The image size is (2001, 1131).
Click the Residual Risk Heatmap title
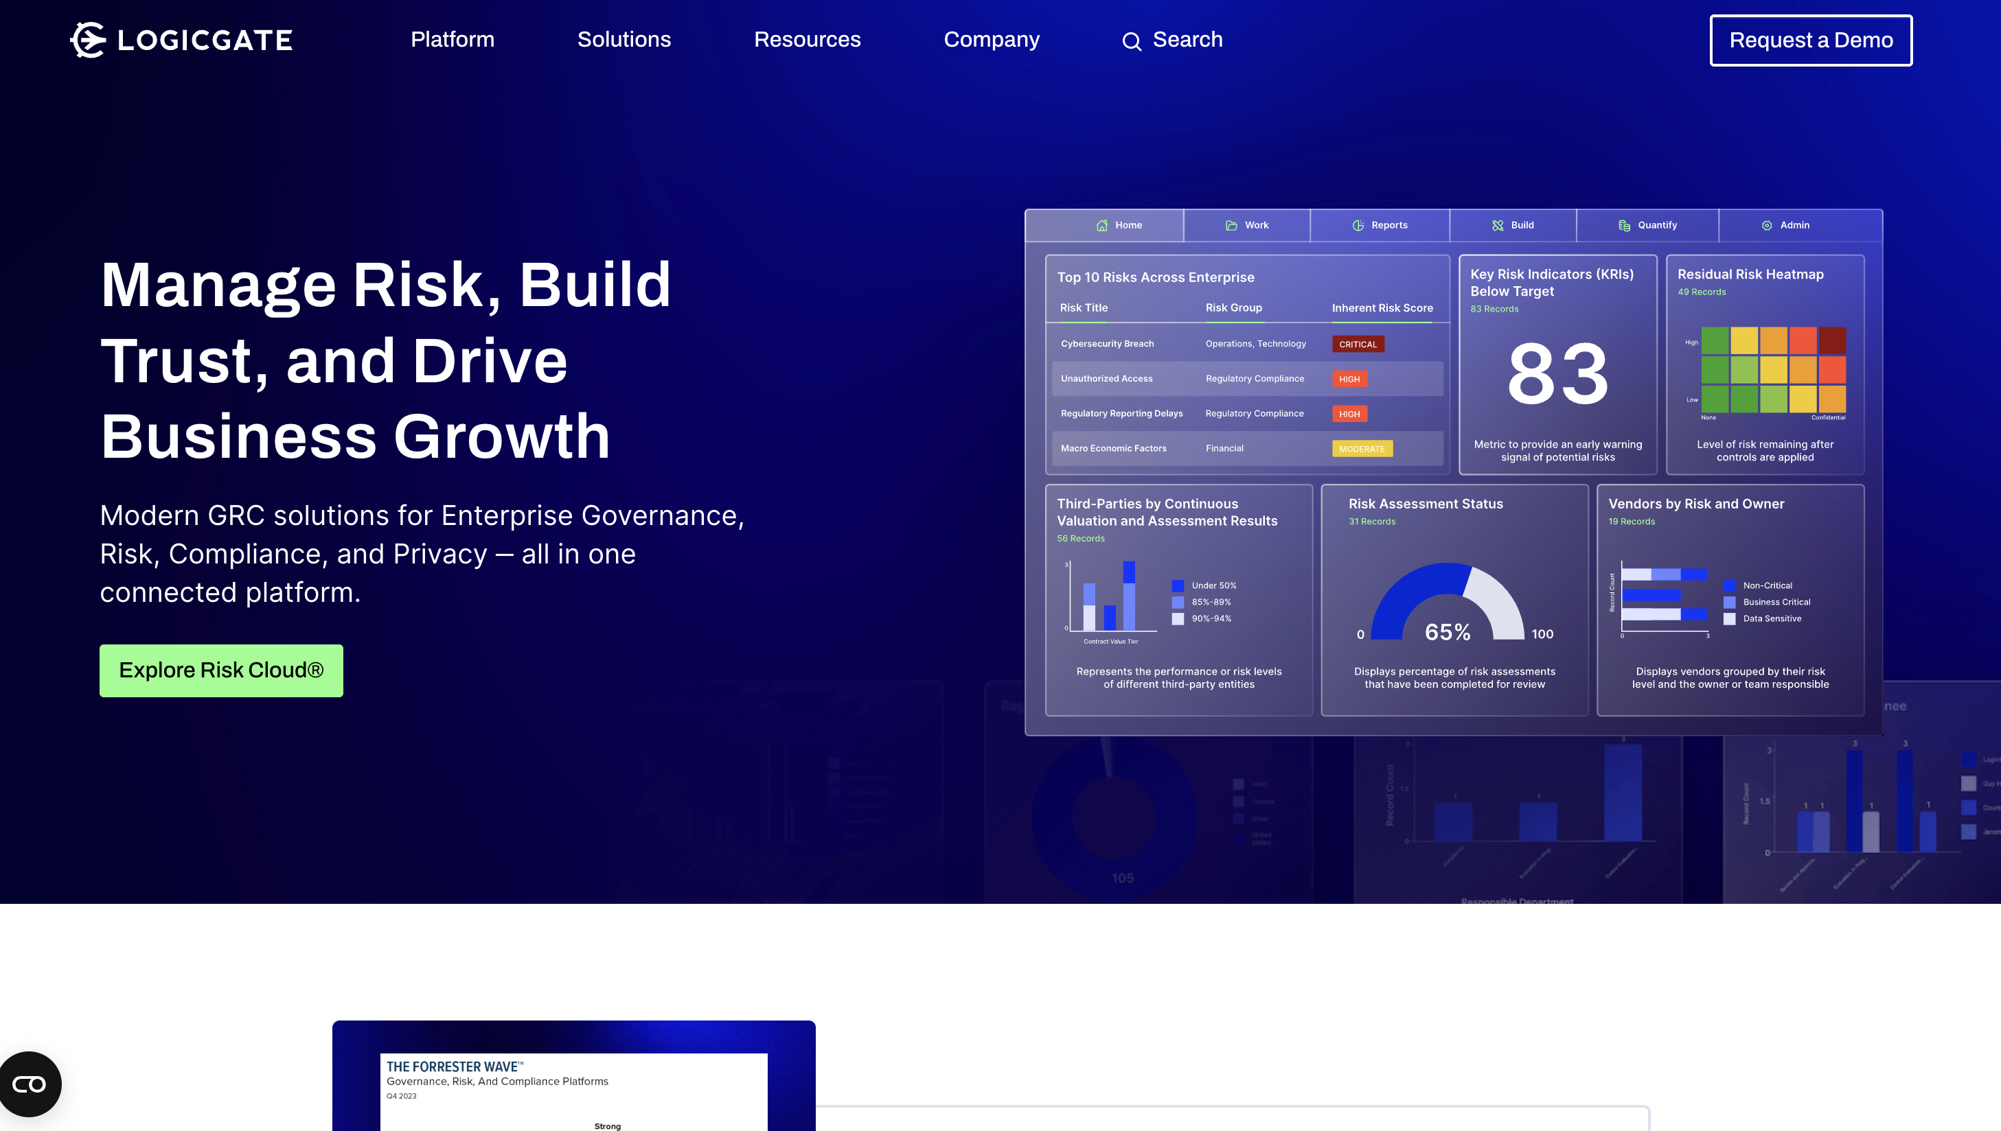pyautogui.click(x=1750, y=275)
